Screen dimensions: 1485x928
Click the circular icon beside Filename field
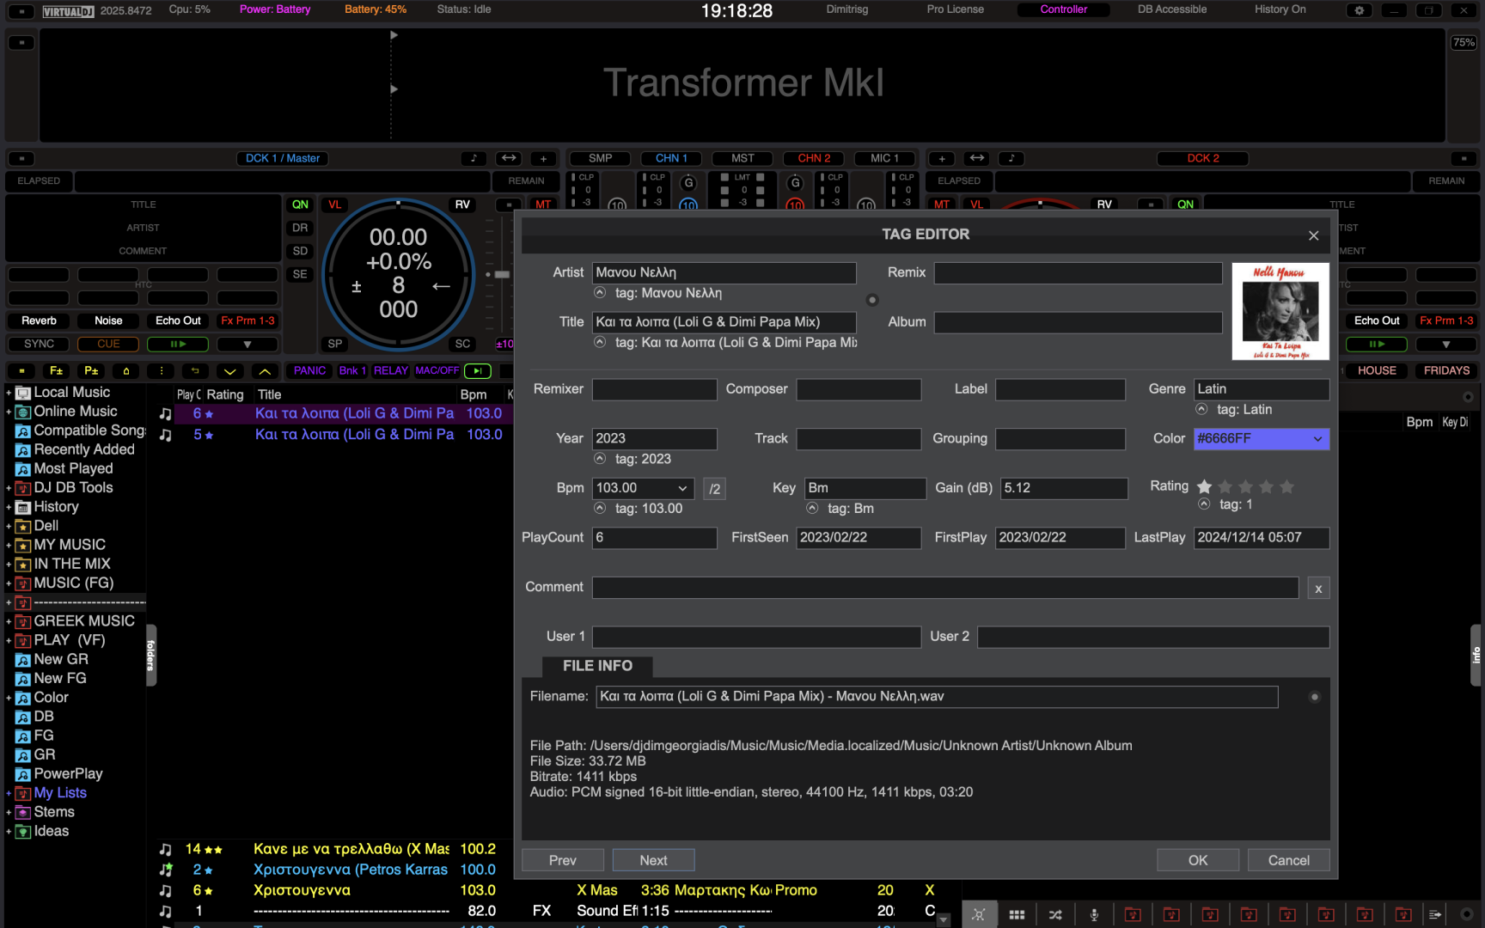[x=1314, y=697]
